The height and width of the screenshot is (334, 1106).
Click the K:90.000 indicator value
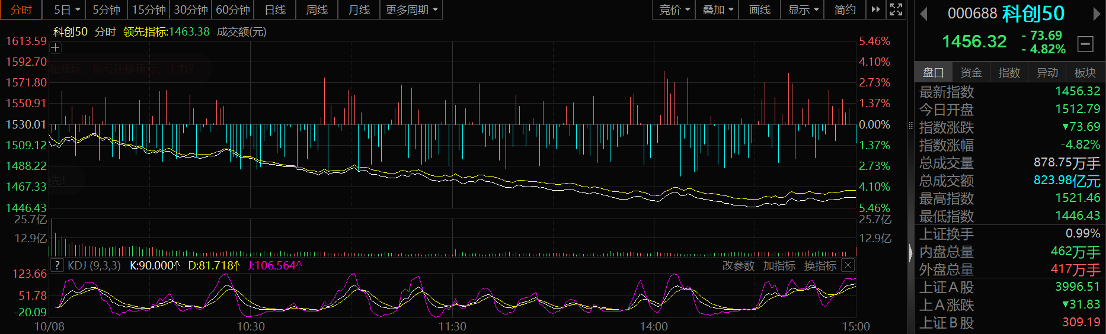click(155, 265)
